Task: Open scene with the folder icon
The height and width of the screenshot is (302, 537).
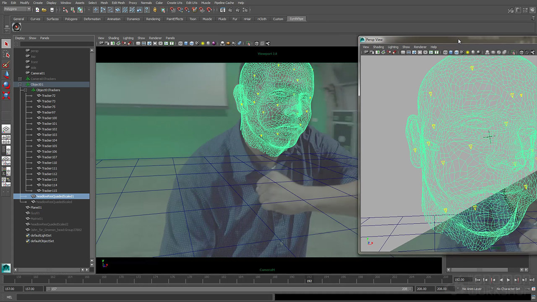Action: click(x=44, y=10)
